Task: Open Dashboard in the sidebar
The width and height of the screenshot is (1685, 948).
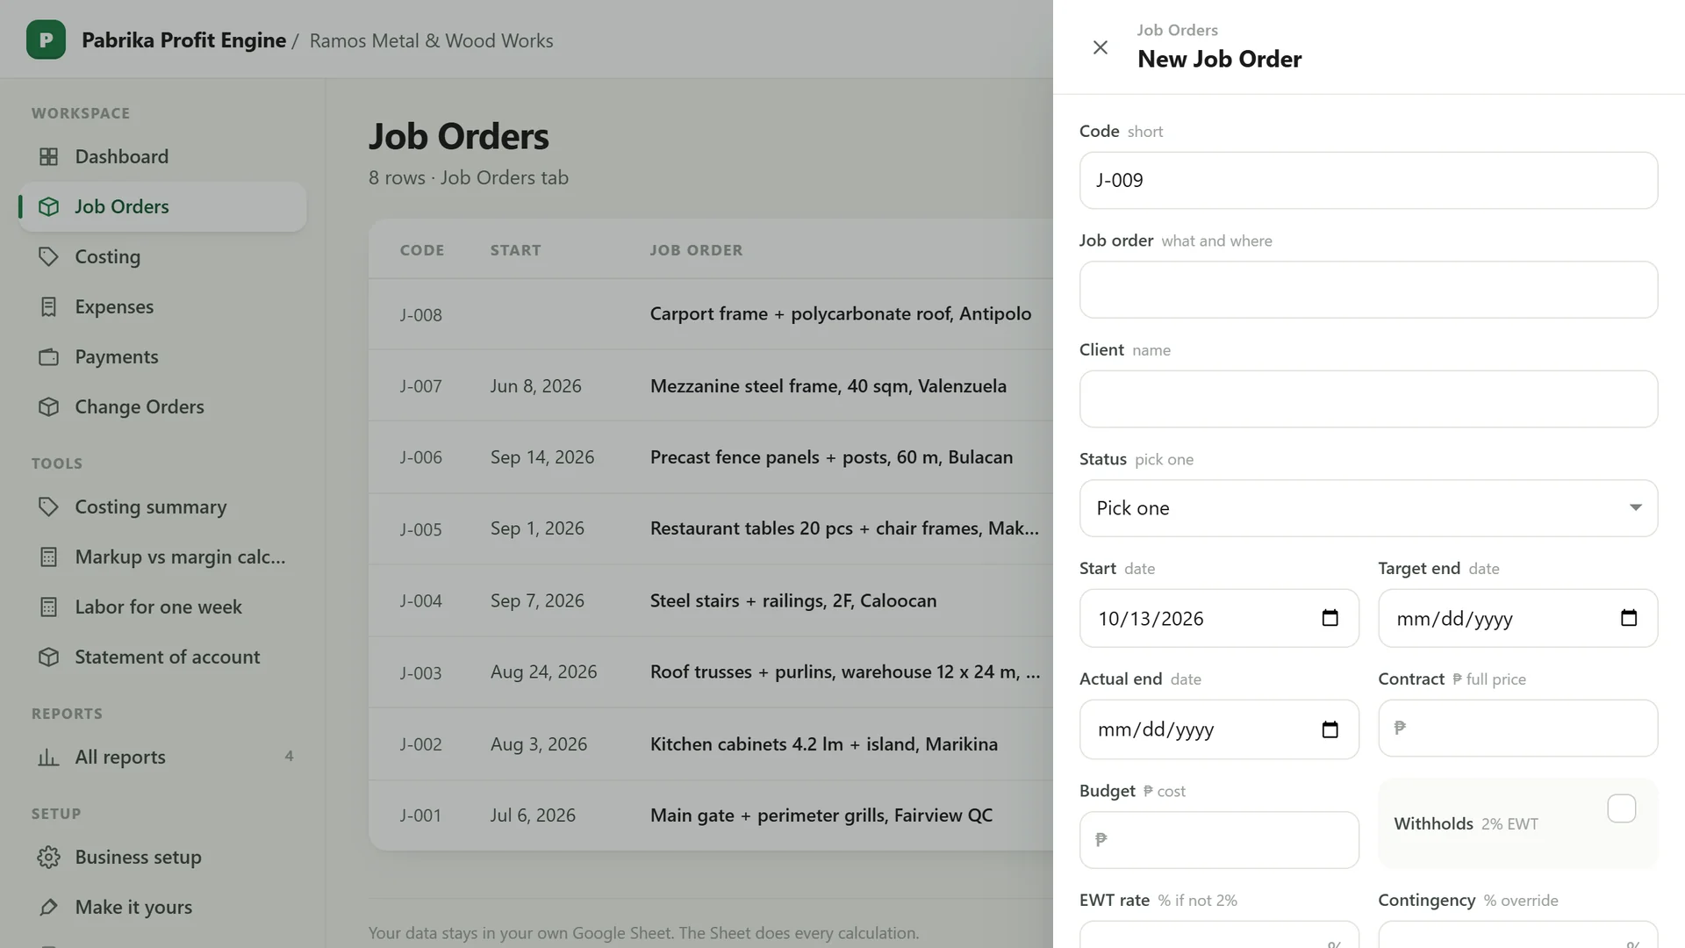Action: [162, 156]
